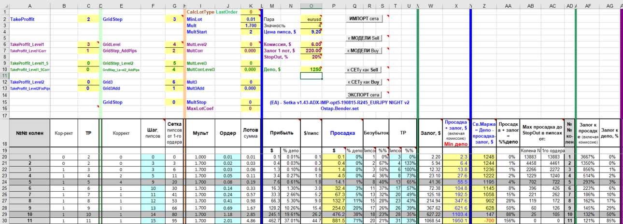Click the GridStep_AddPips label
The width and height of the screenshot is (623, 224).
[x=121, y=51]
